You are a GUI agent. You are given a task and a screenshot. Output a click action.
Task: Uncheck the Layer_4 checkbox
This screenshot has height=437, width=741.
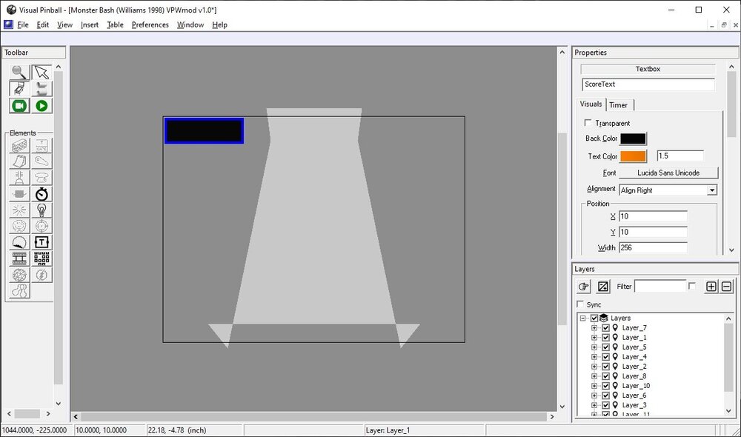point(605,357)
